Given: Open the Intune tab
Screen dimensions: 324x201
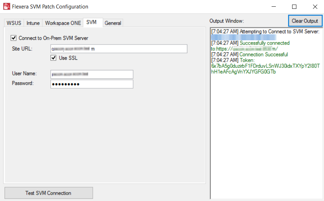Looking at the screenshot, I should coord(33,23).
